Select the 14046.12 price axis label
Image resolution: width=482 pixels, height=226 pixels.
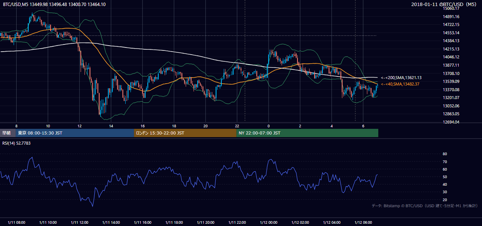coord(451,57)
